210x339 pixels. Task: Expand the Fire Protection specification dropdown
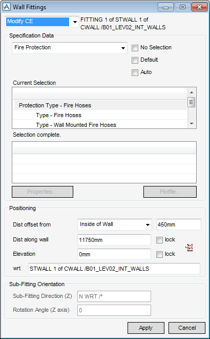[x=70, y=48]
